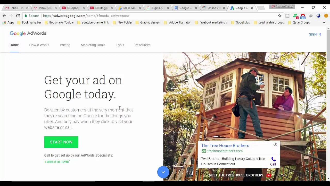
Task: Click the scrollbar down arrow
Action: click(328, 179)
